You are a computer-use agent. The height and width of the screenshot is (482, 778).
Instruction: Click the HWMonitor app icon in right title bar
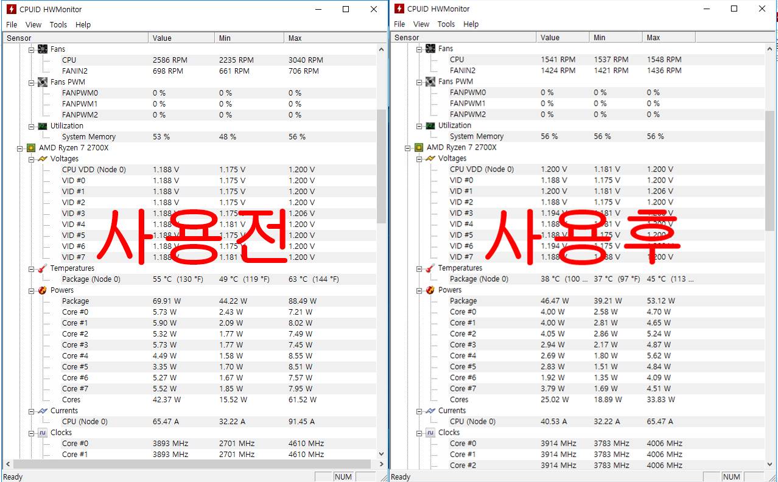[399, 9]
